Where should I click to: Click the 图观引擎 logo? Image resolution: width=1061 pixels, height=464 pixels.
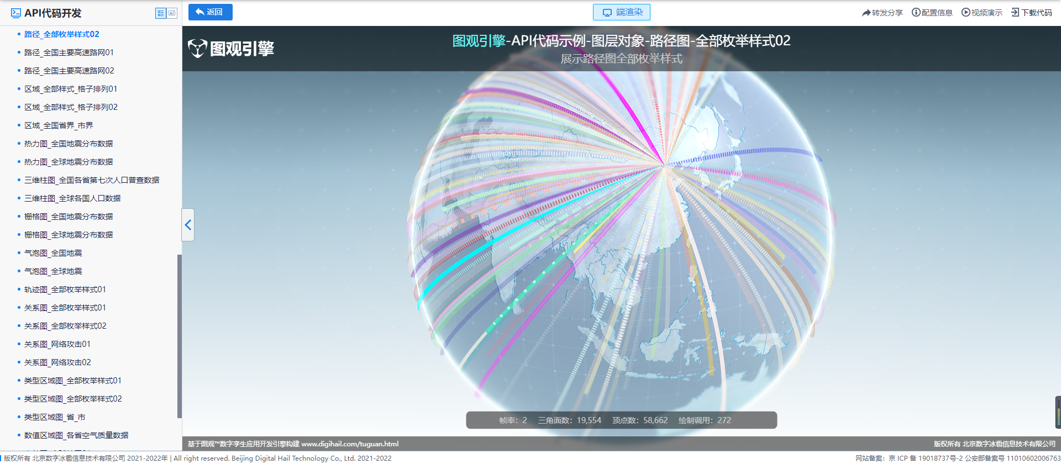231,49
